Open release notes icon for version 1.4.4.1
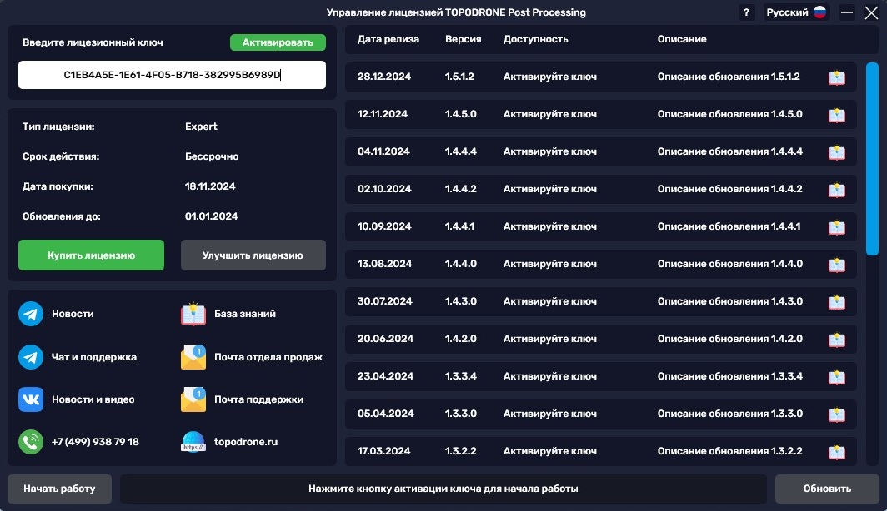Screen dimensions: 887x511 point(837,227)
